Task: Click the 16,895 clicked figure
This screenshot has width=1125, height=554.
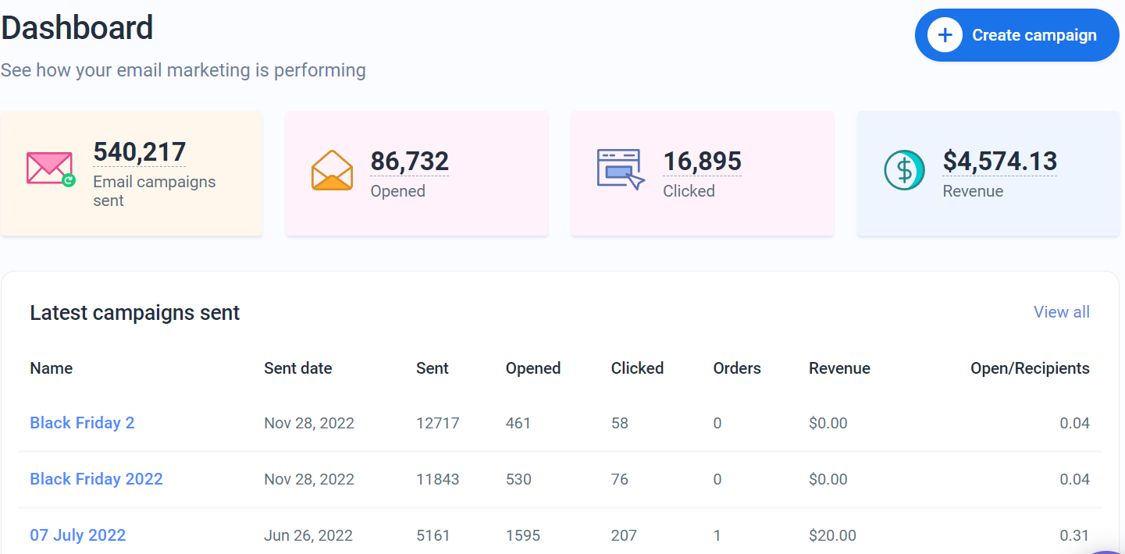Action: pos(702,162)
